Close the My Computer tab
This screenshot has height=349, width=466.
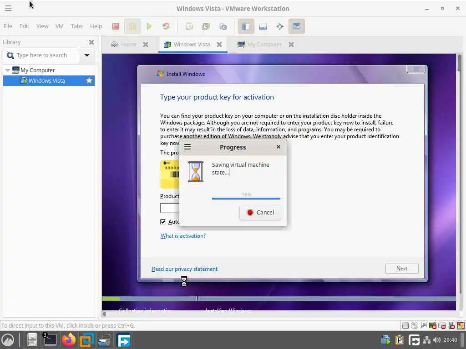pyautogui.click(x=291, y=45)
